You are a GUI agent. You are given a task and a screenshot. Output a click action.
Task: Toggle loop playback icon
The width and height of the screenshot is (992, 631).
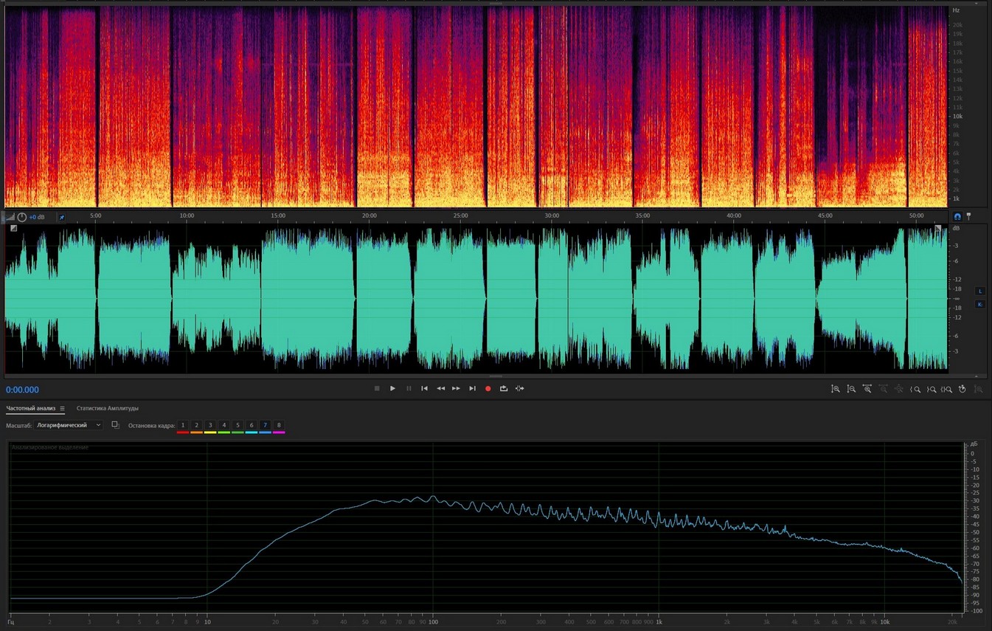point(504,388)
